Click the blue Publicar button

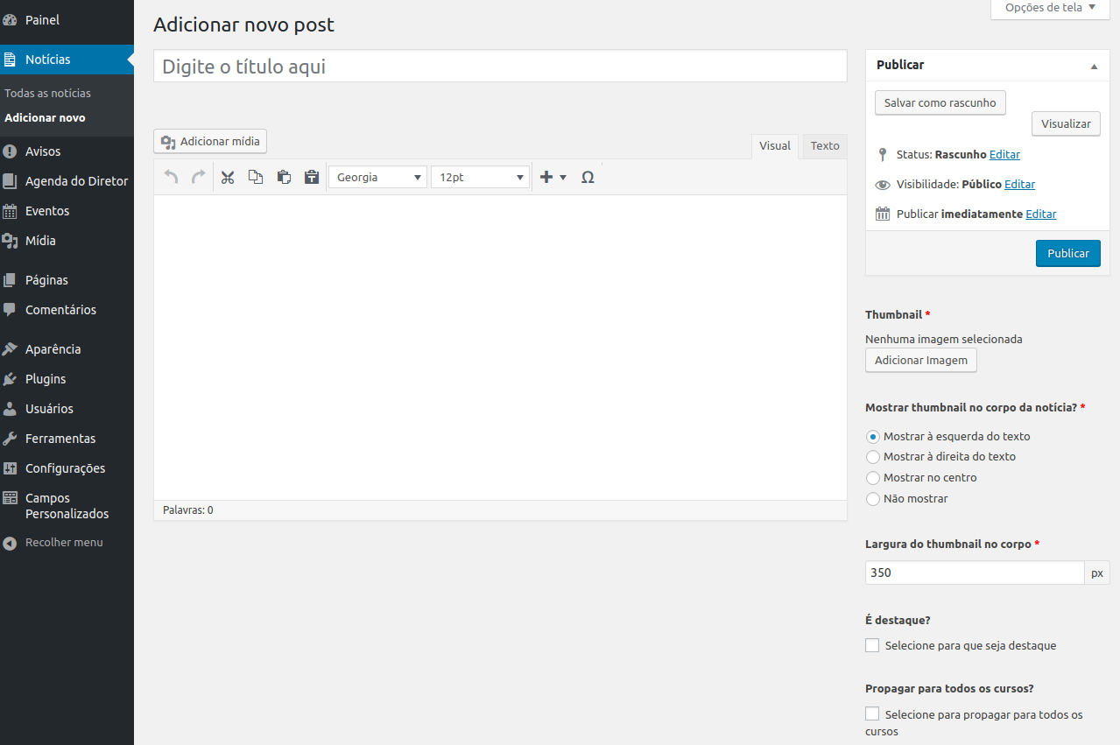[x=1067, y=253]
